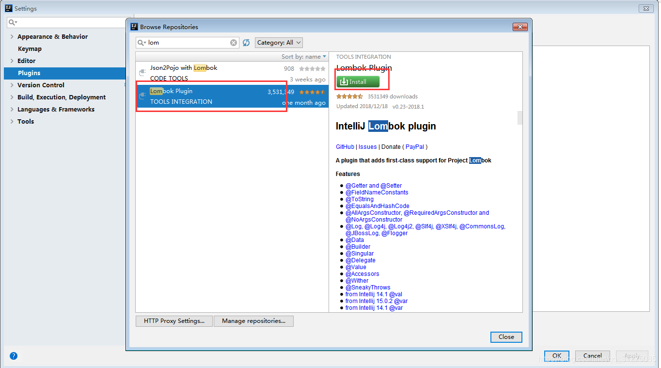Image resolution: width=661 pixels, height=368 pixels.
Task: Open the @Value link
Action: click(x=356, y=267)
